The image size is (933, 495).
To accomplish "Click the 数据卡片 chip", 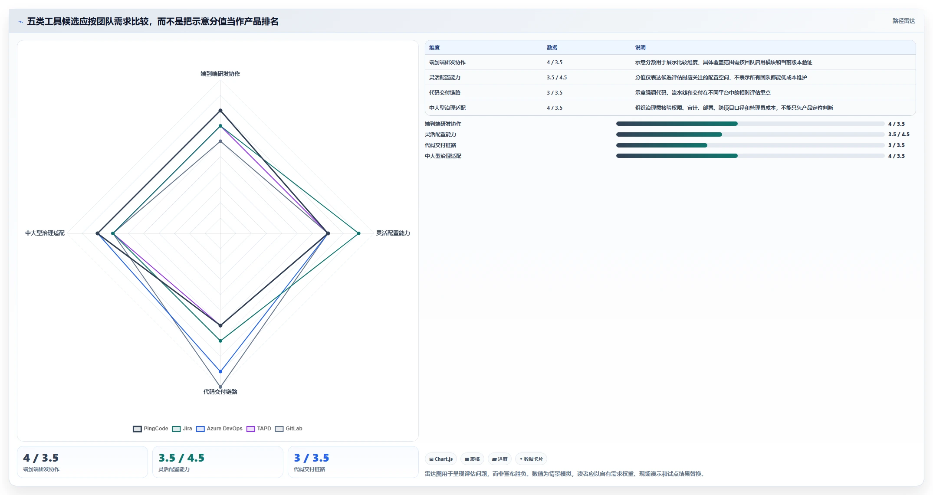I will coord(531,459).
